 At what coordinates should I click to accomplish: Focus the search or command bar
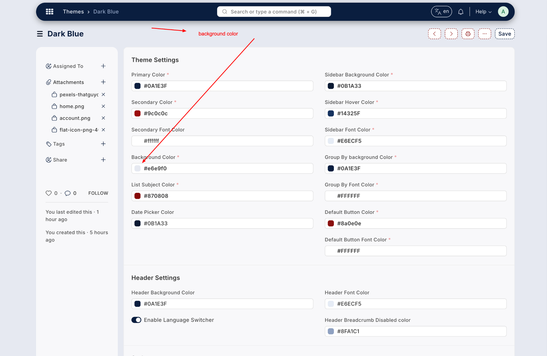[x=274, y=12]
